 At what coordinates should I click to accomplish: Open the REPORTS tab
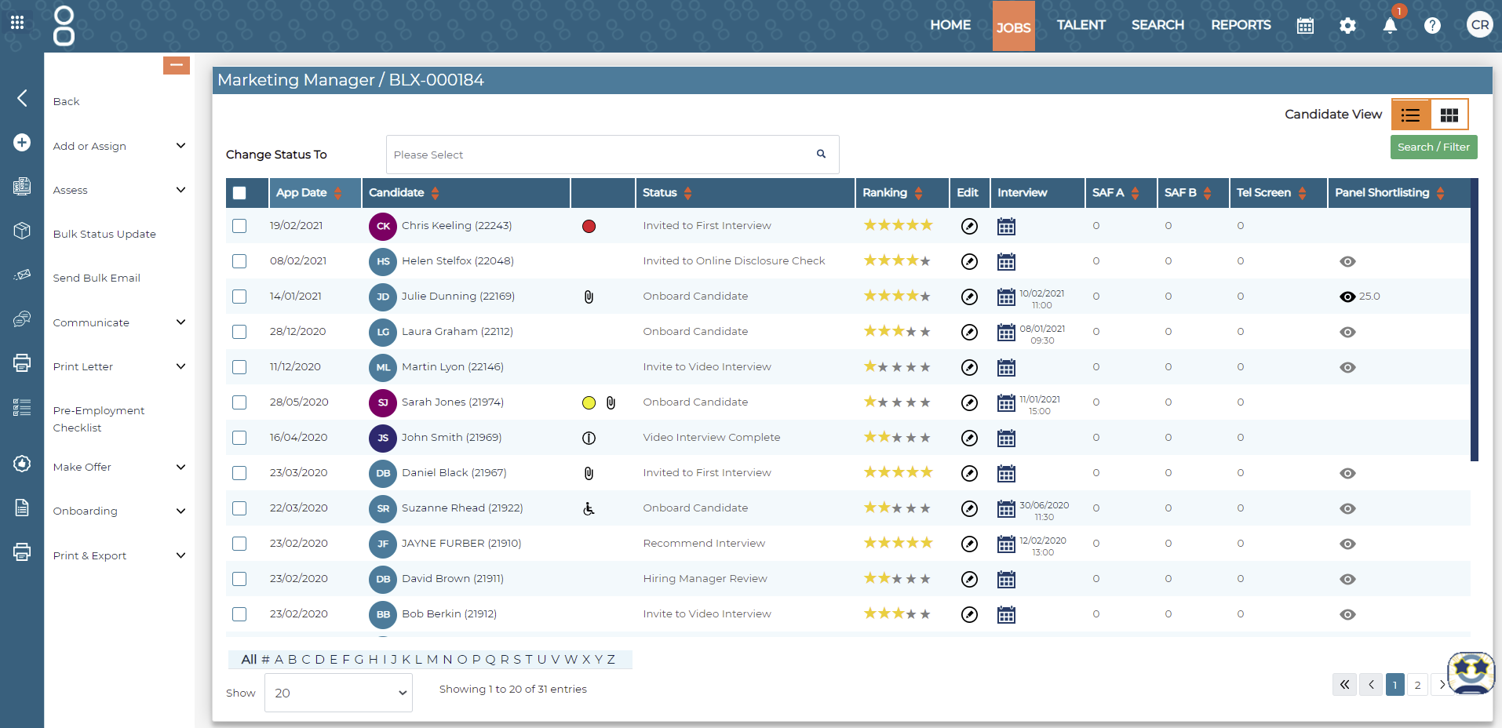pyautogui.click(x=1241, y=25)
